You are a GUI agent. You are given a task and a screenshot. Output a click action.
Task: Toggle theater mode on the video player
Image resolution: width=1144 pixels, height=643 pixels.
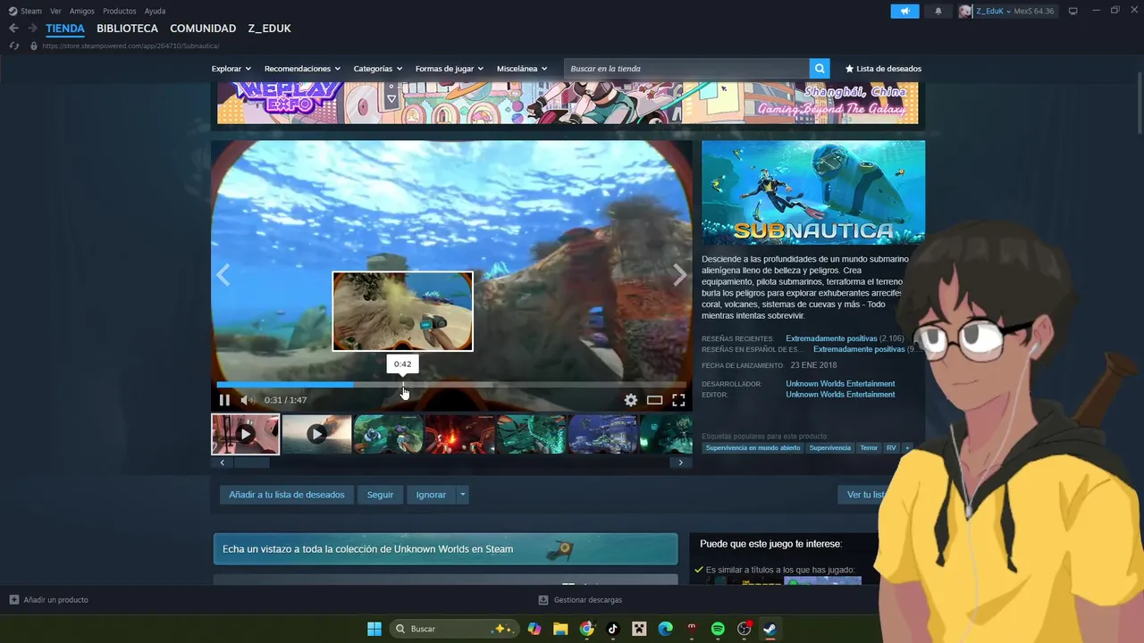(654, 400)
